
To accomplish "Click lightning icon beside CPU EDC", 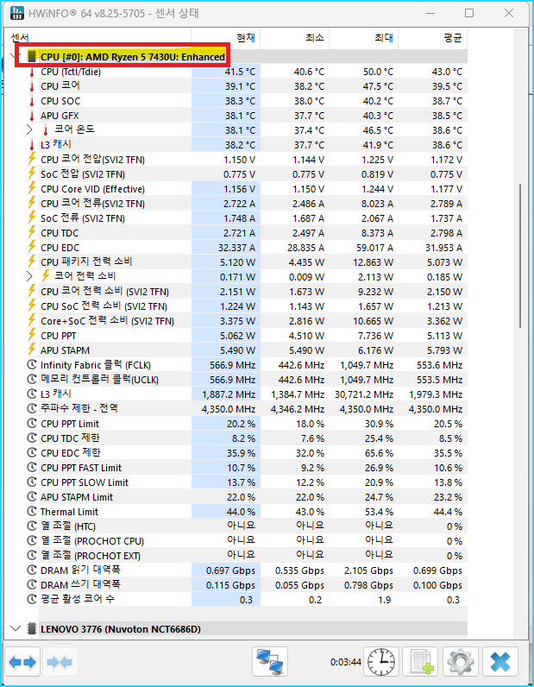I will click(x=32, y=248).
